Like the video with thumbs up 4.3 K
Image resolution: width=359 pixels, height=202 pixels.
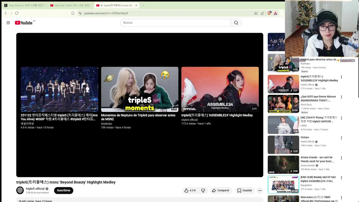click(190, 190)
